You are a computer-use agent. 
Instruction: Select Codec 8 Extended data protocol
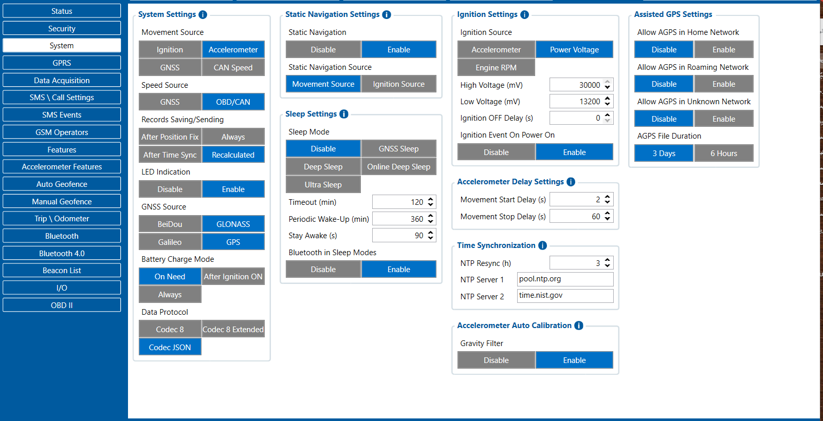click(233, 330)
